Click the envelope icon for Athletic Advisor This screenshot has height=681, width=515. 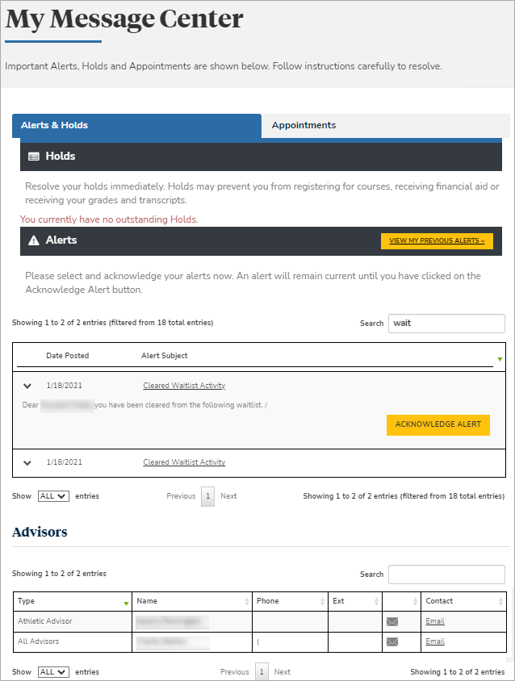392,621
